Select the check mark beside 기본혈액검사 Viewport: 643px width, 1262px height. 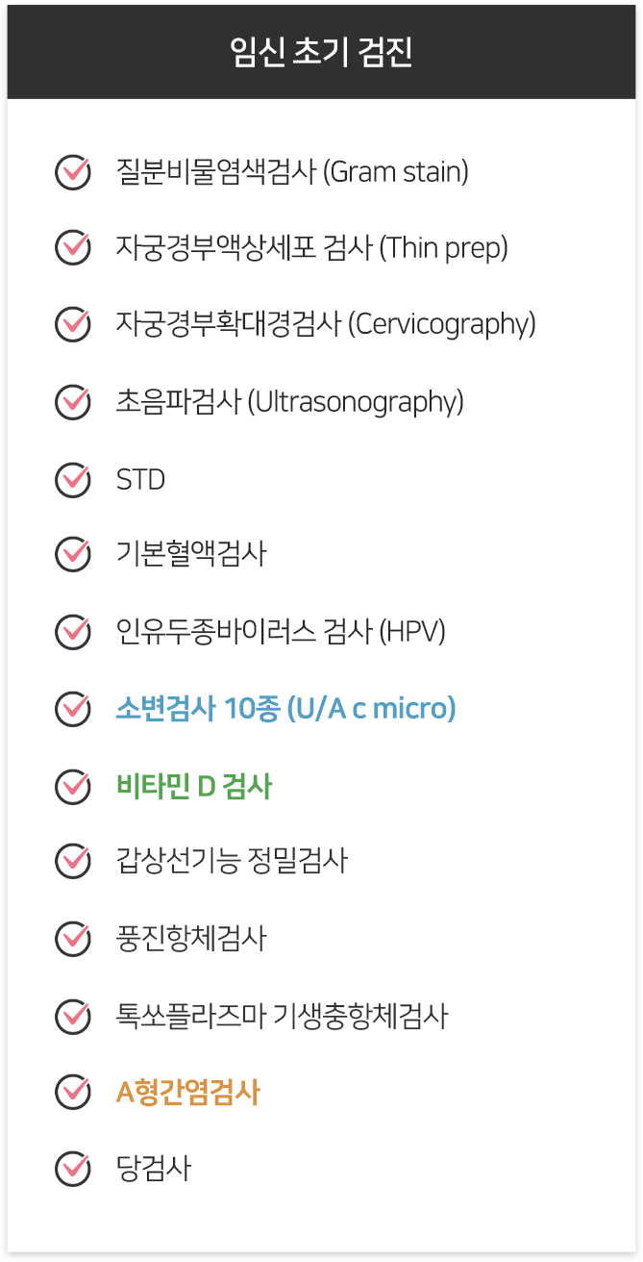pyautogui.click(x=72, y=554)
